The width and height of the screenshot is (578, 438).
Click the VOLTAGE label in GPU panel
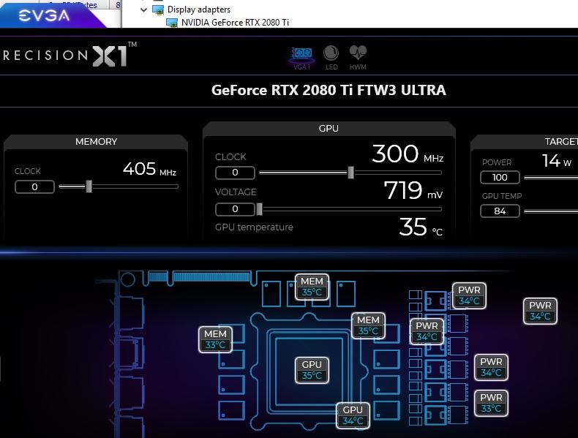click(x=236, y=192)
